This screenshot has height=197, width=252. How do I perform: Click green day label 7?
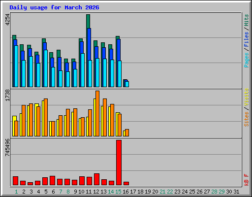click(61, 192)
